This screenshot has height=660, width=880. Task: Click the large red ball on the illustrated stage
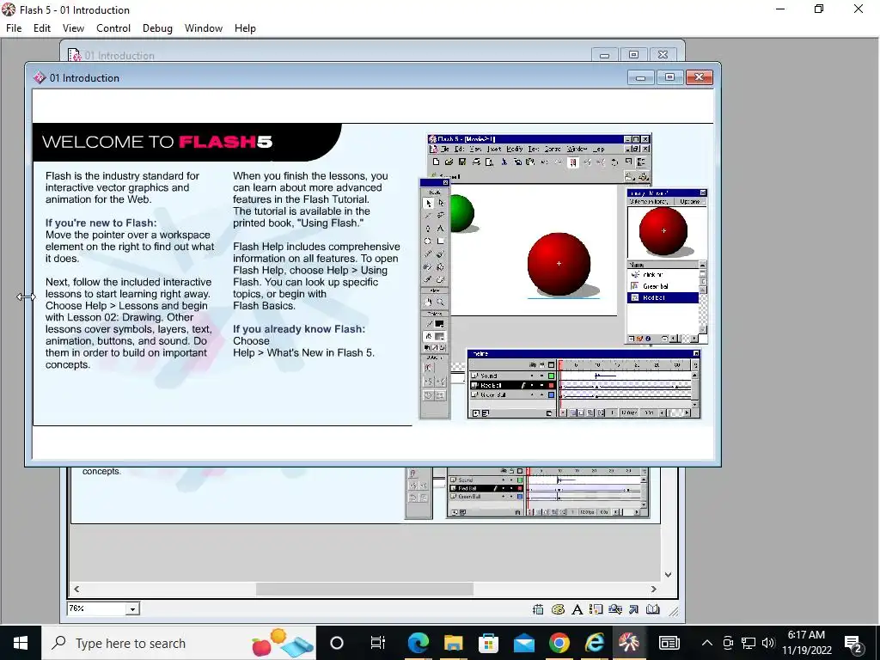559,263
